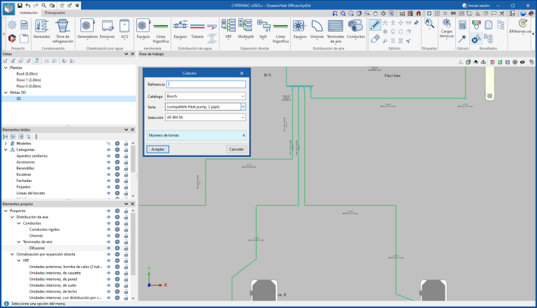Image resolution: width=537 pixels, height=308 pixels.
Task: Select the Split tool
Action: (263, 29)
